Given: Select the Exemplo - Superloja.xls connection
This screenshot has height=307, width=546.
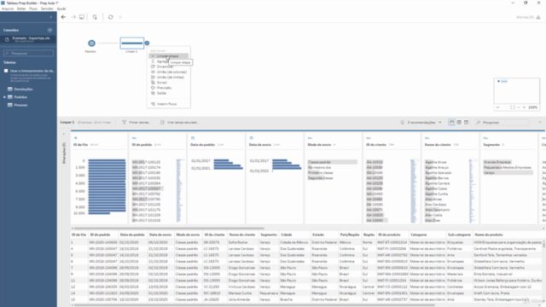Looking at the screenshot, I should tap(28, 39).
